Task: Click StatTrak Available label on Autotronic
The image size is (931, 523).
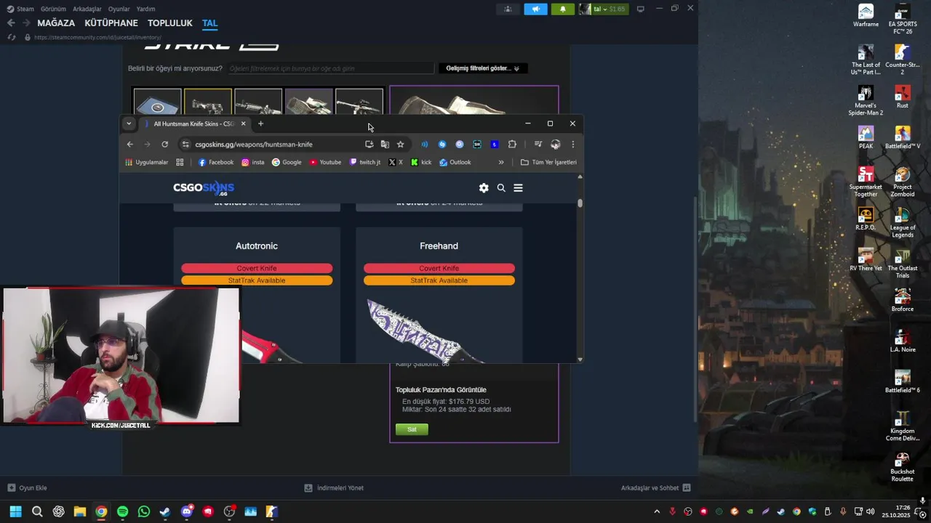Action: coord(257,280)
